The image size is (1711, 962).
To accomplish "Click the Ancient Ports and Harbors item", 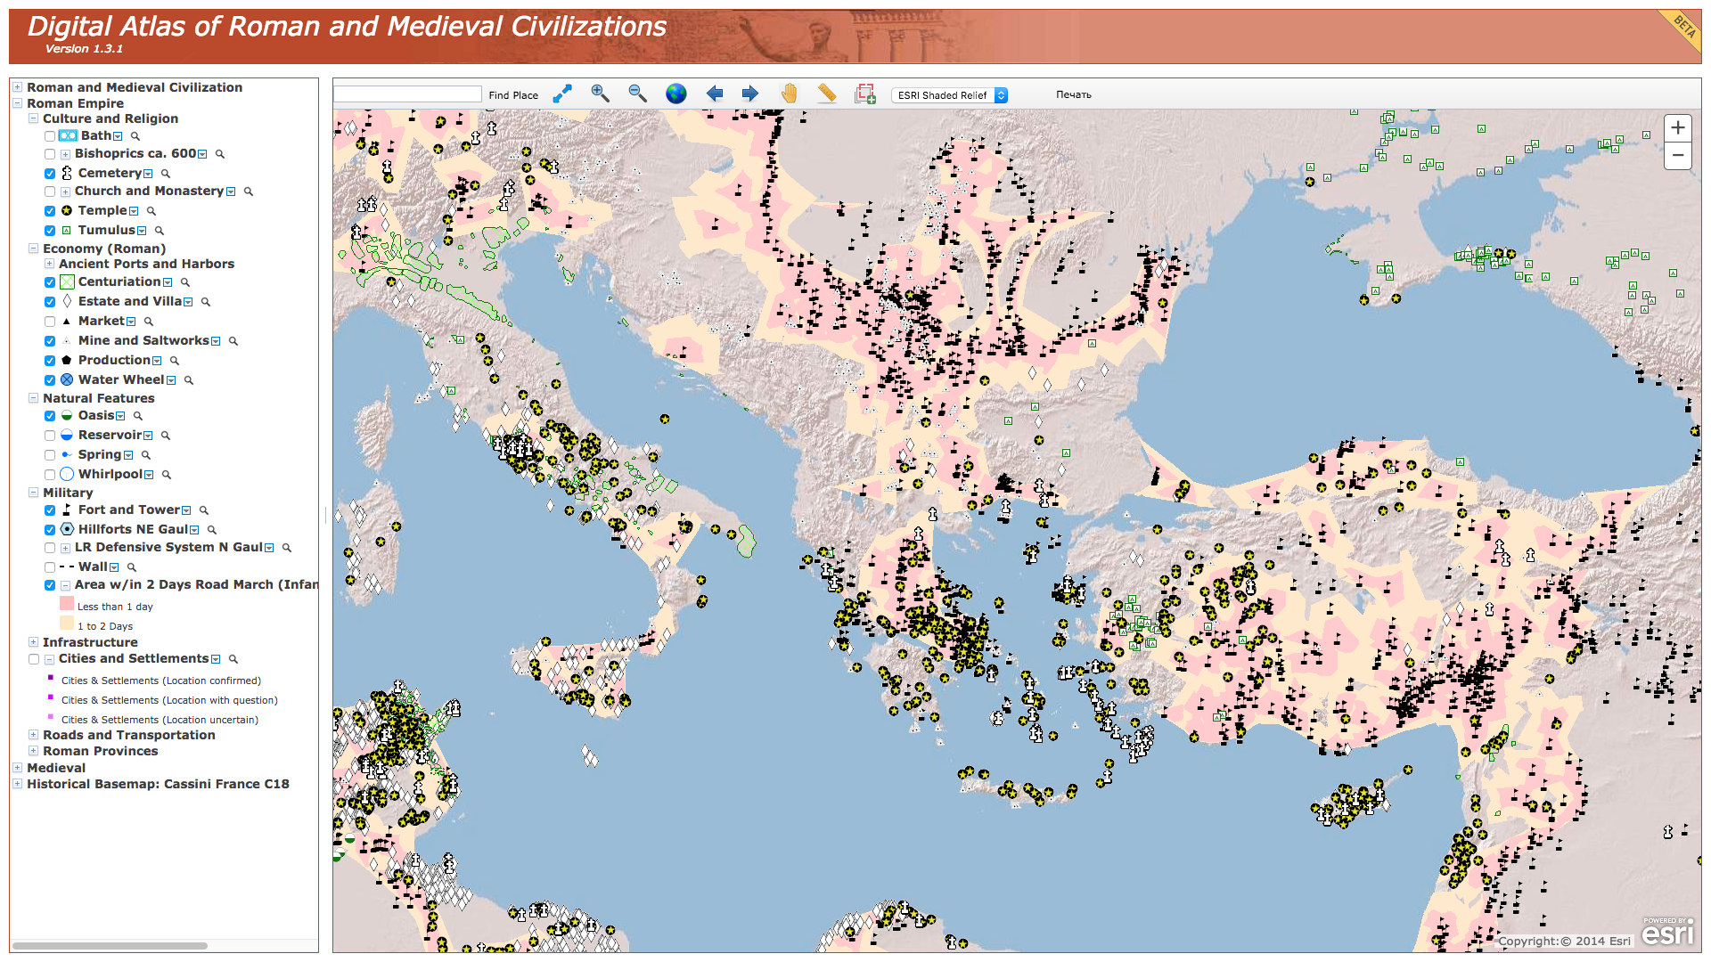I will [x=146, y=264].
